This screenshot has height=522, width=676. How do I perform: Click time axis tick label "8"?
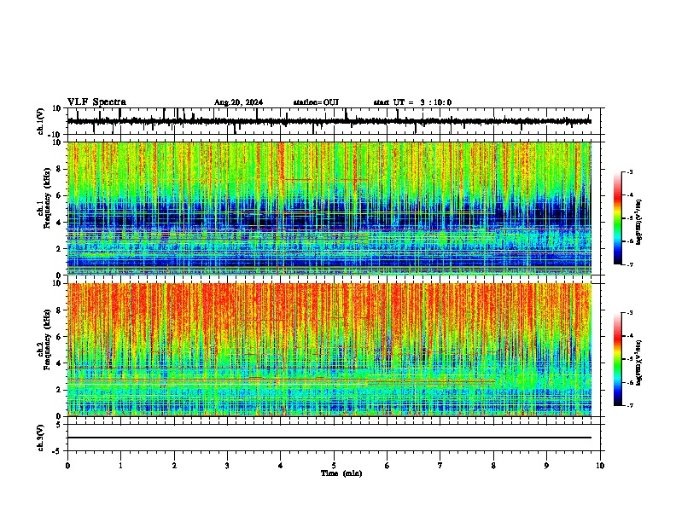click(493, 466)
